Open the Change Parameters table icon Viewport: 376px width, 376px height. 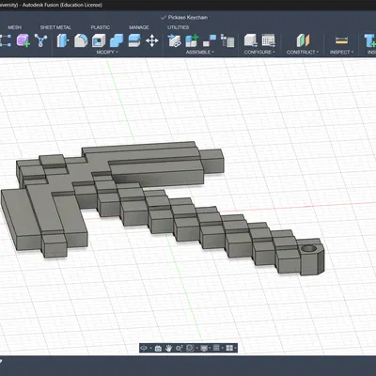point(268,40)
